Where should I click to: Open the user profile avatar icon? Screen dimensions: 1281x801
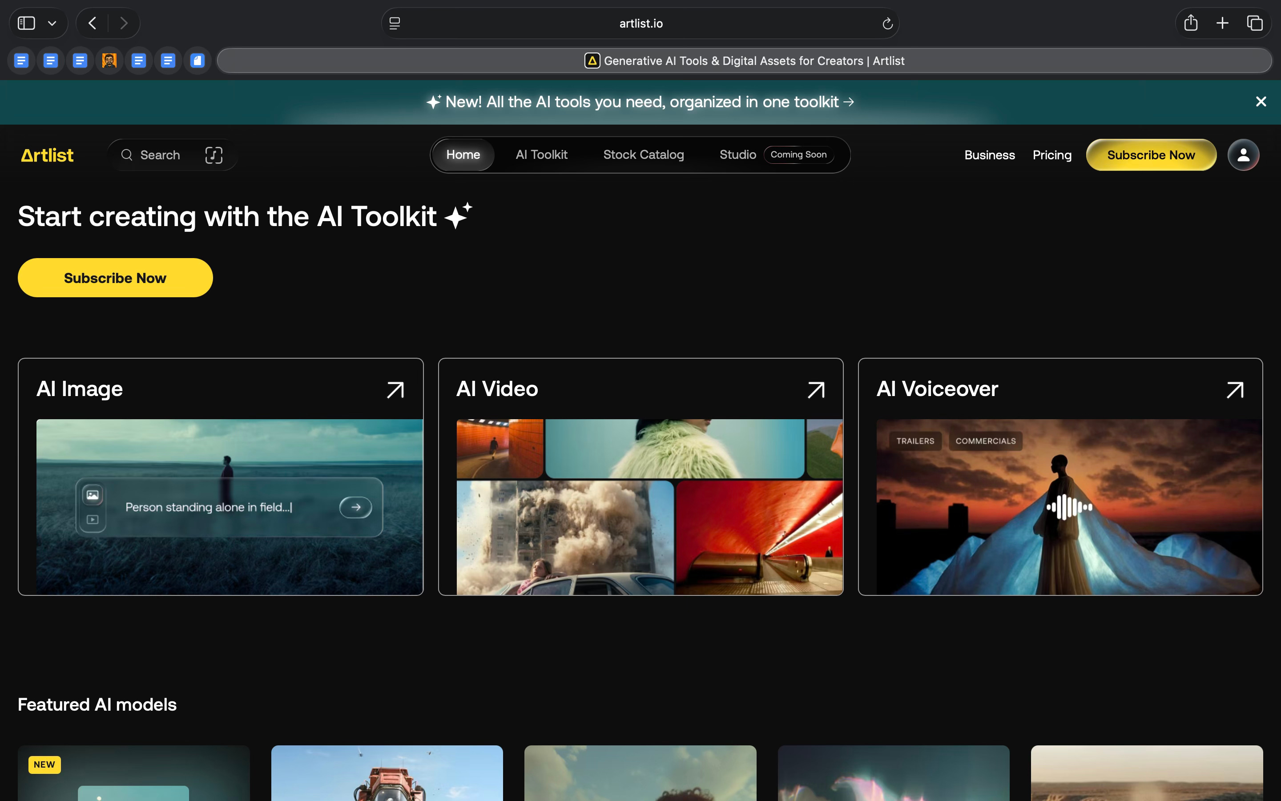coord(1243,155)
